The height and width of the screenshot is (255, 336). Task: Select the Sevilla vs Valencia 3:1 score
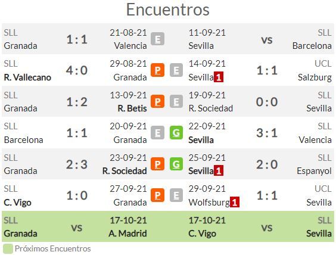pos(267,133)
